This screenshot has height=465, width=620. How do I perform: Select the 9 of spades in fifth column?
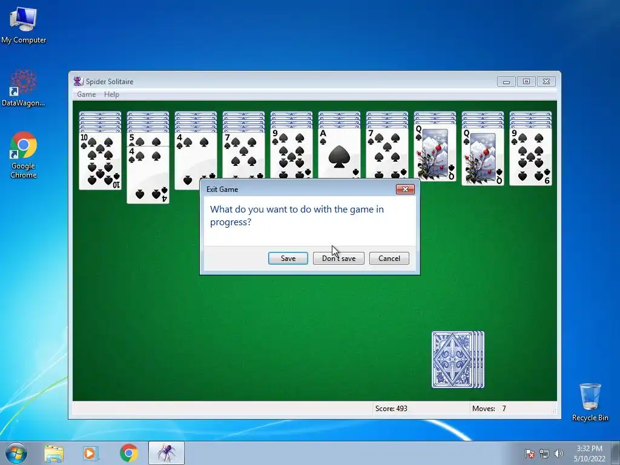(291, 153)
